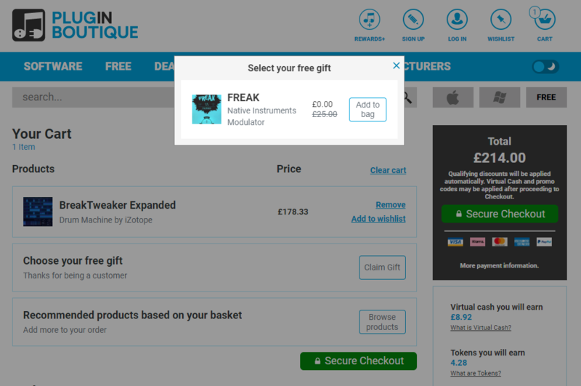Toggle the dark mode switch
The image size is (581, 386).
(x=545, y=67)
